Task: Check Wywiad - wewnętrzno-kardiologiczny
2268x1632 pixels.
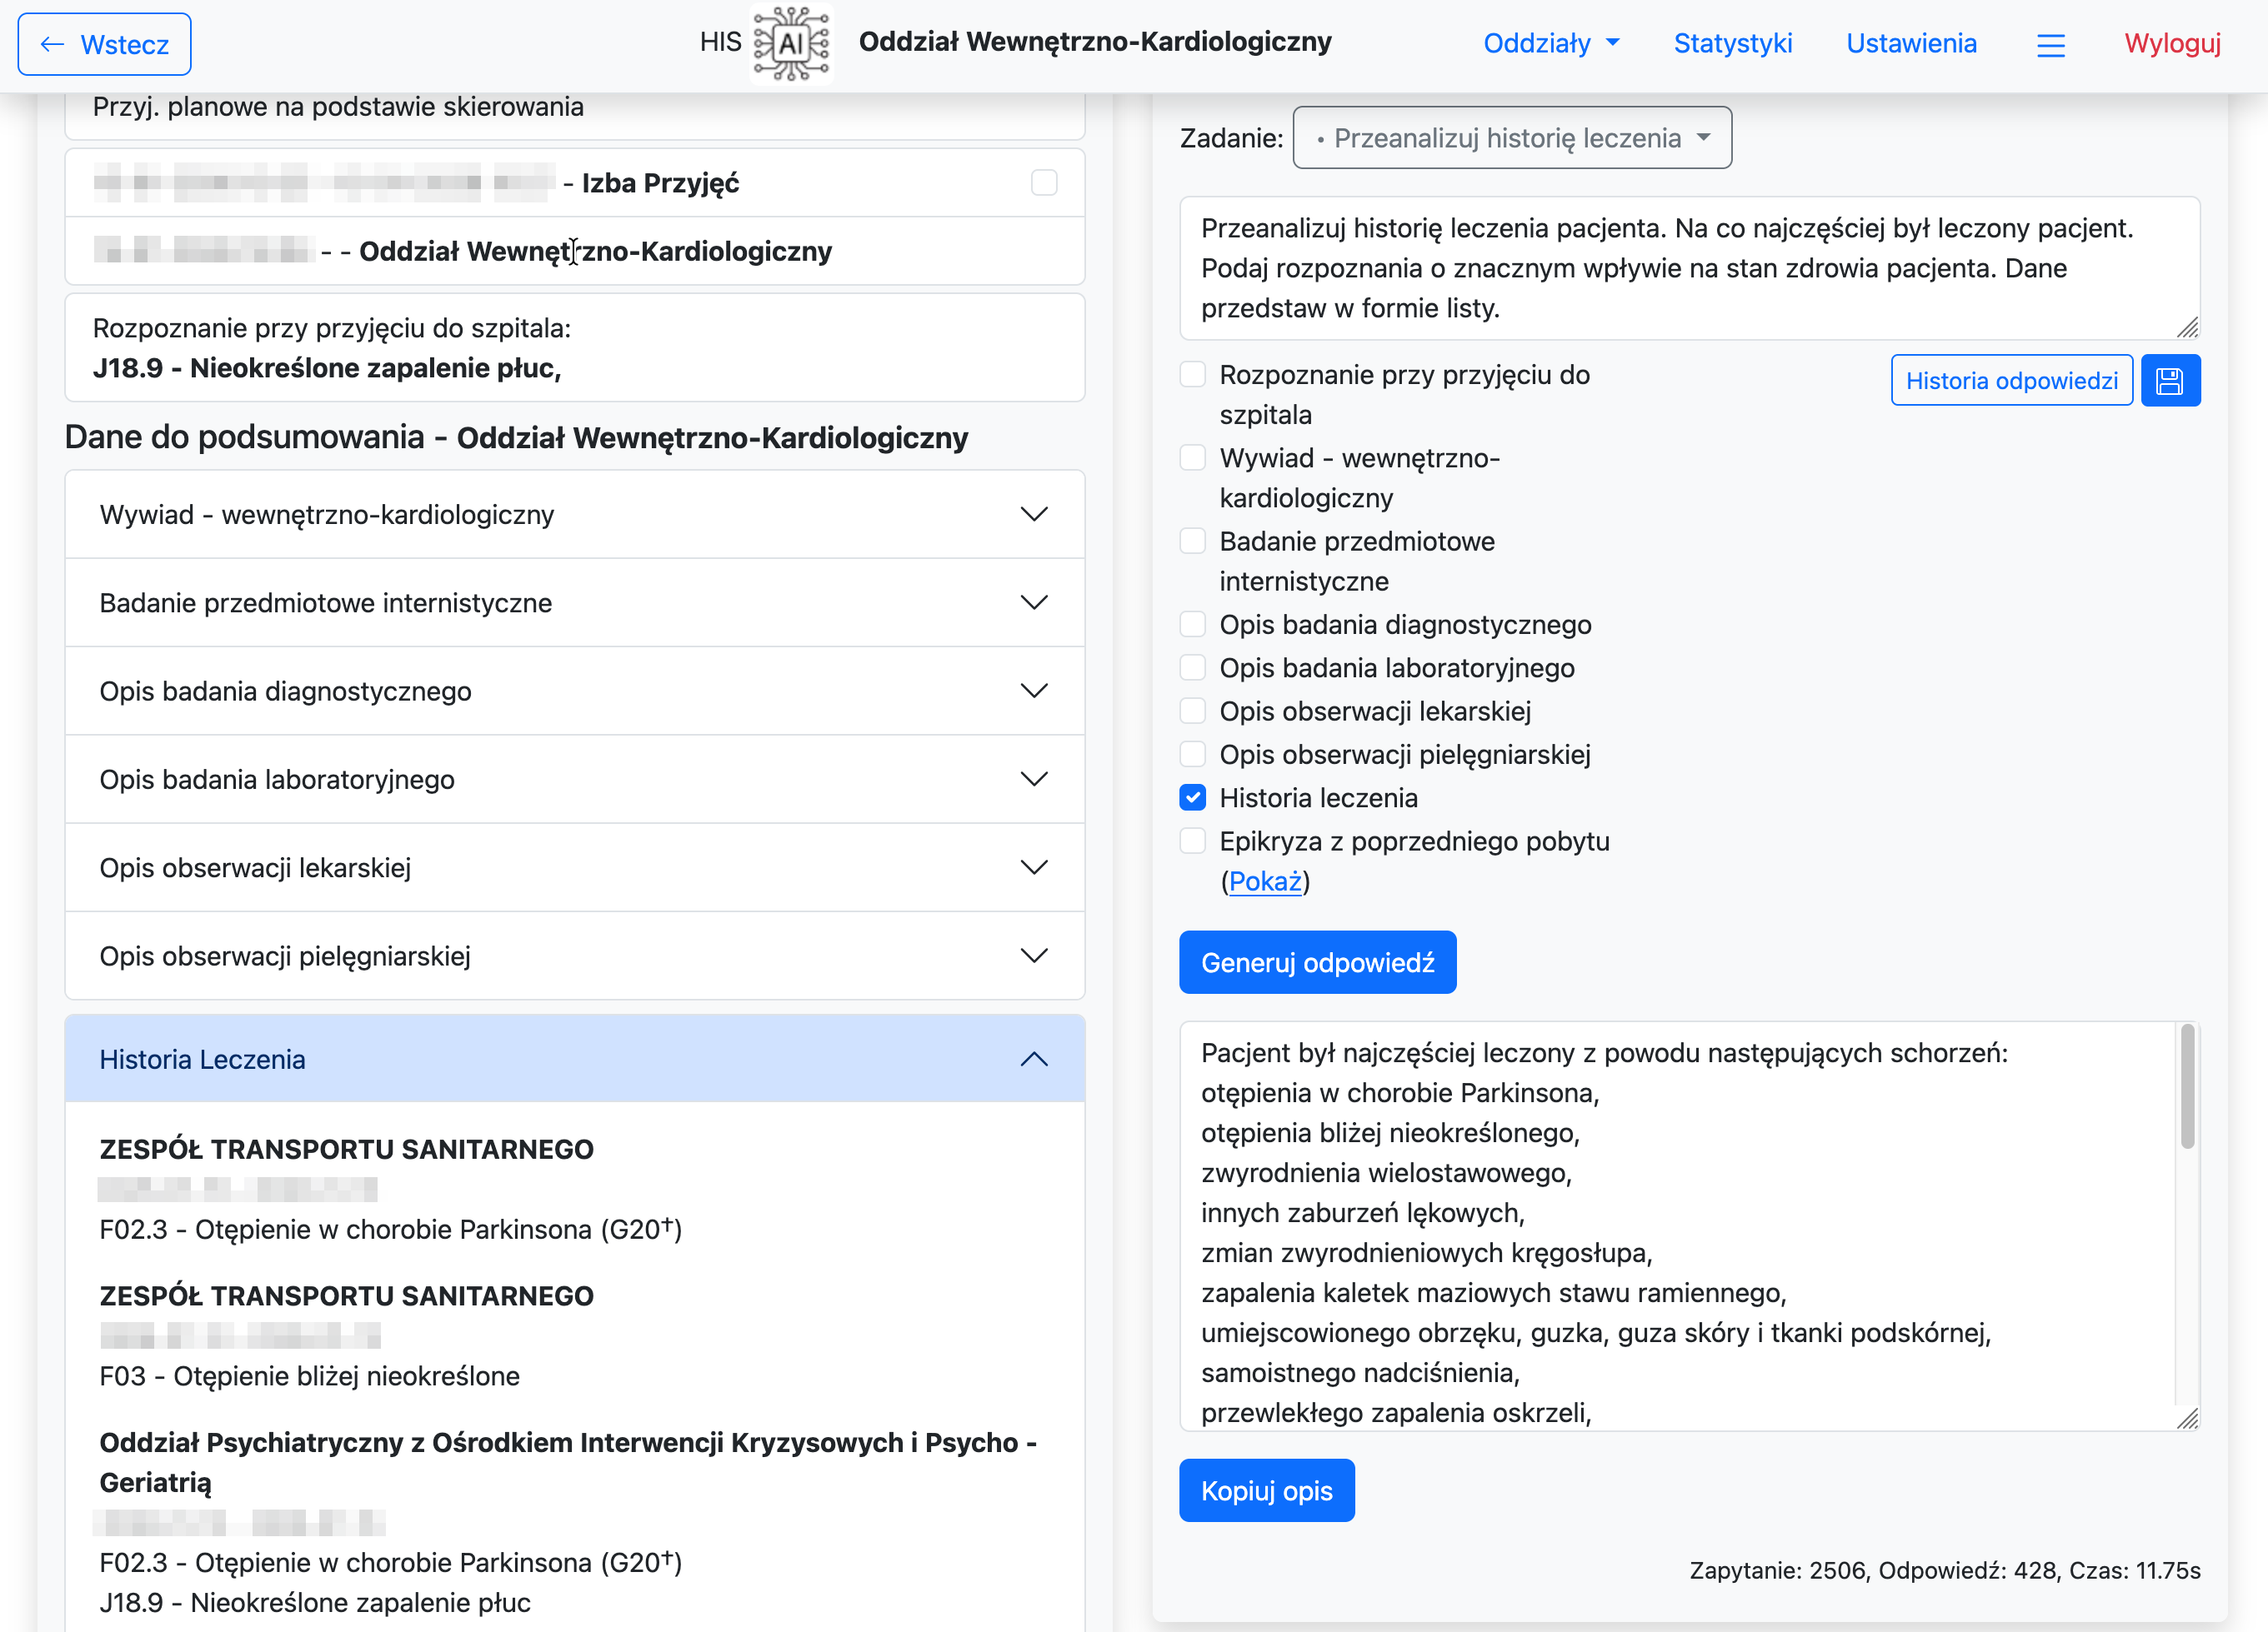Action: coord(1192,457)
